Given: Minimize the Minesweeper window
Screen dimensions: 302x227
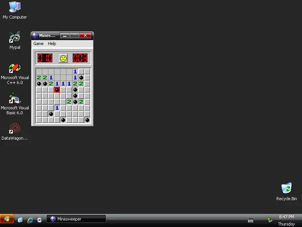Looking at the screenshot, I should coord(65,36).
